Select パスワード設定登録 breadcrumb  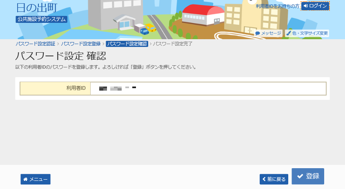[81, 44]
